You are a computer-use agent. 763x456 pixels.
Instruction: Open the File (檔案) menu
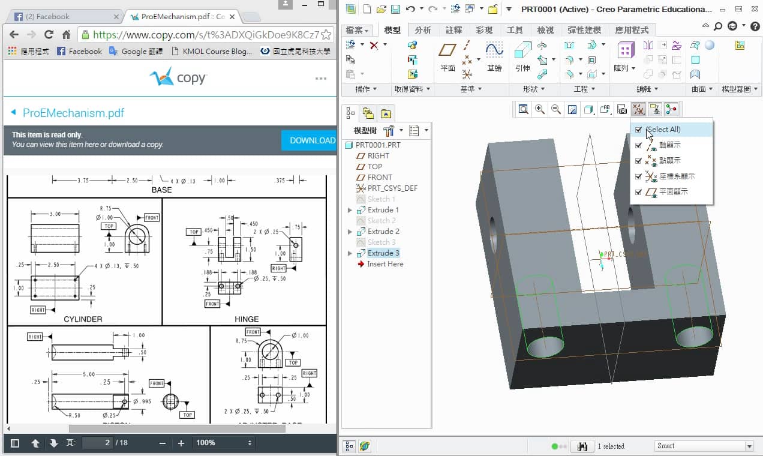pyautogui.click(x=358, y=30)
